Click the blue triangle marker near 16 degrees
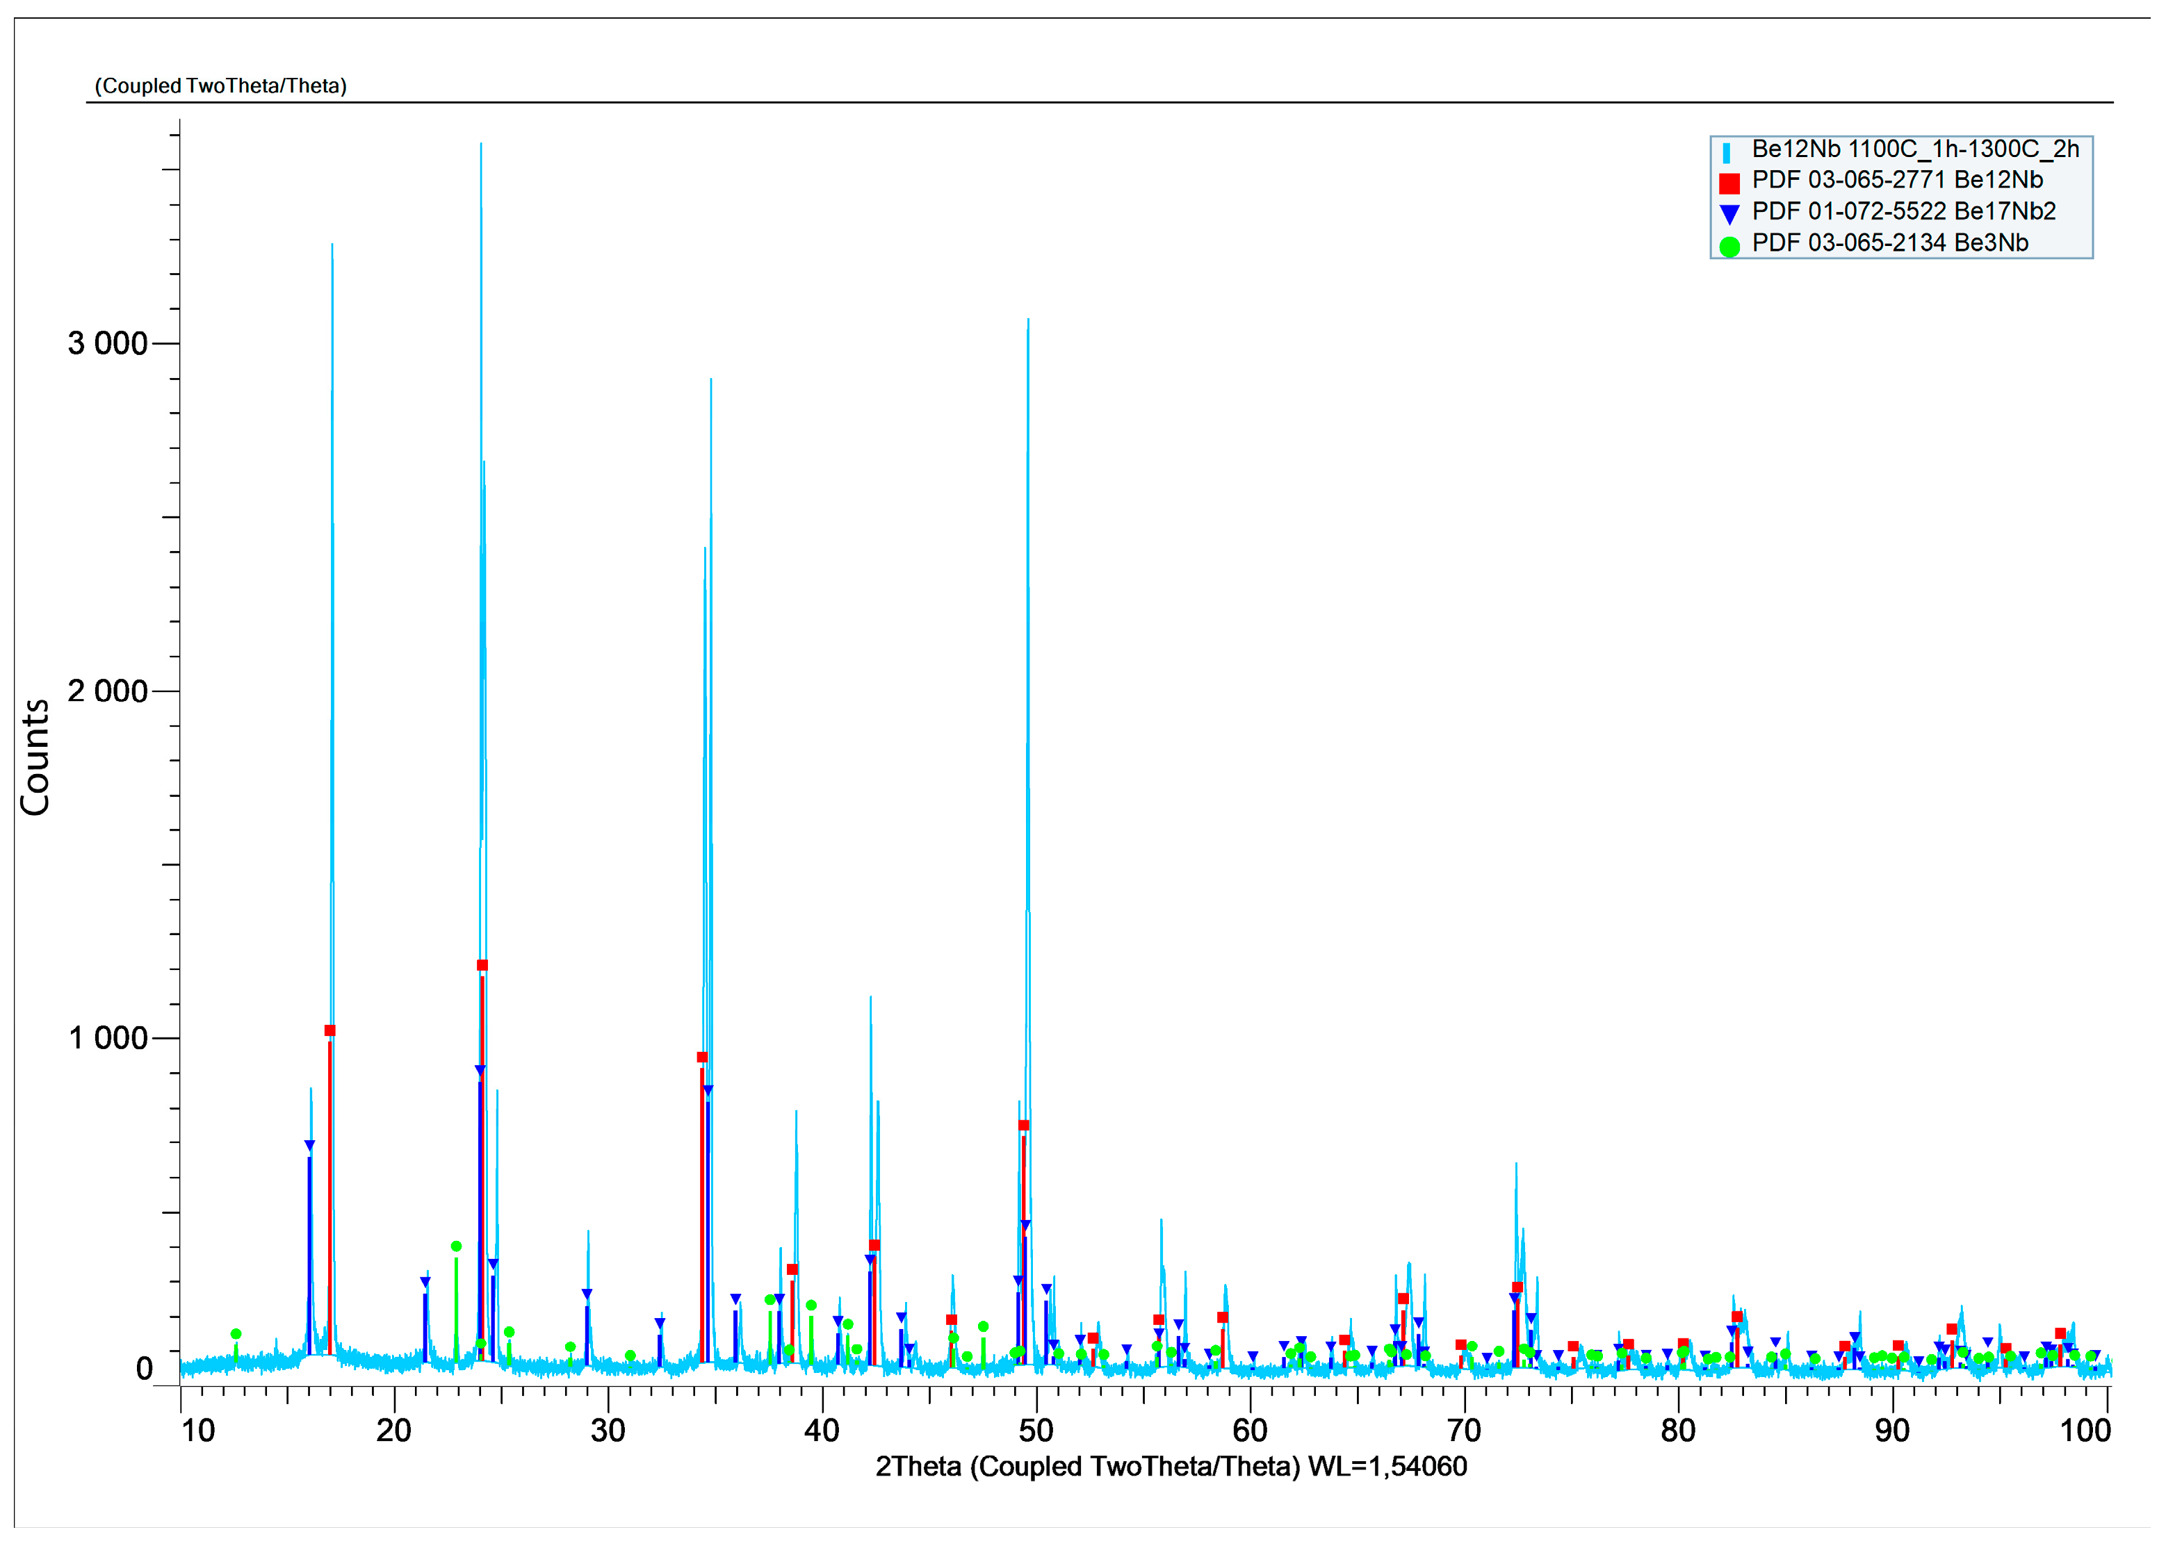This screenshot has height=1548, width=2166. [309, 1145]
